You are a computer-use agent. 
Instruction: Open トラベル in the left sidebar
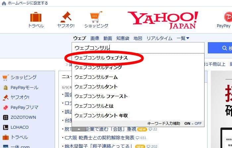pyautogui.click(x=19, y=137)
